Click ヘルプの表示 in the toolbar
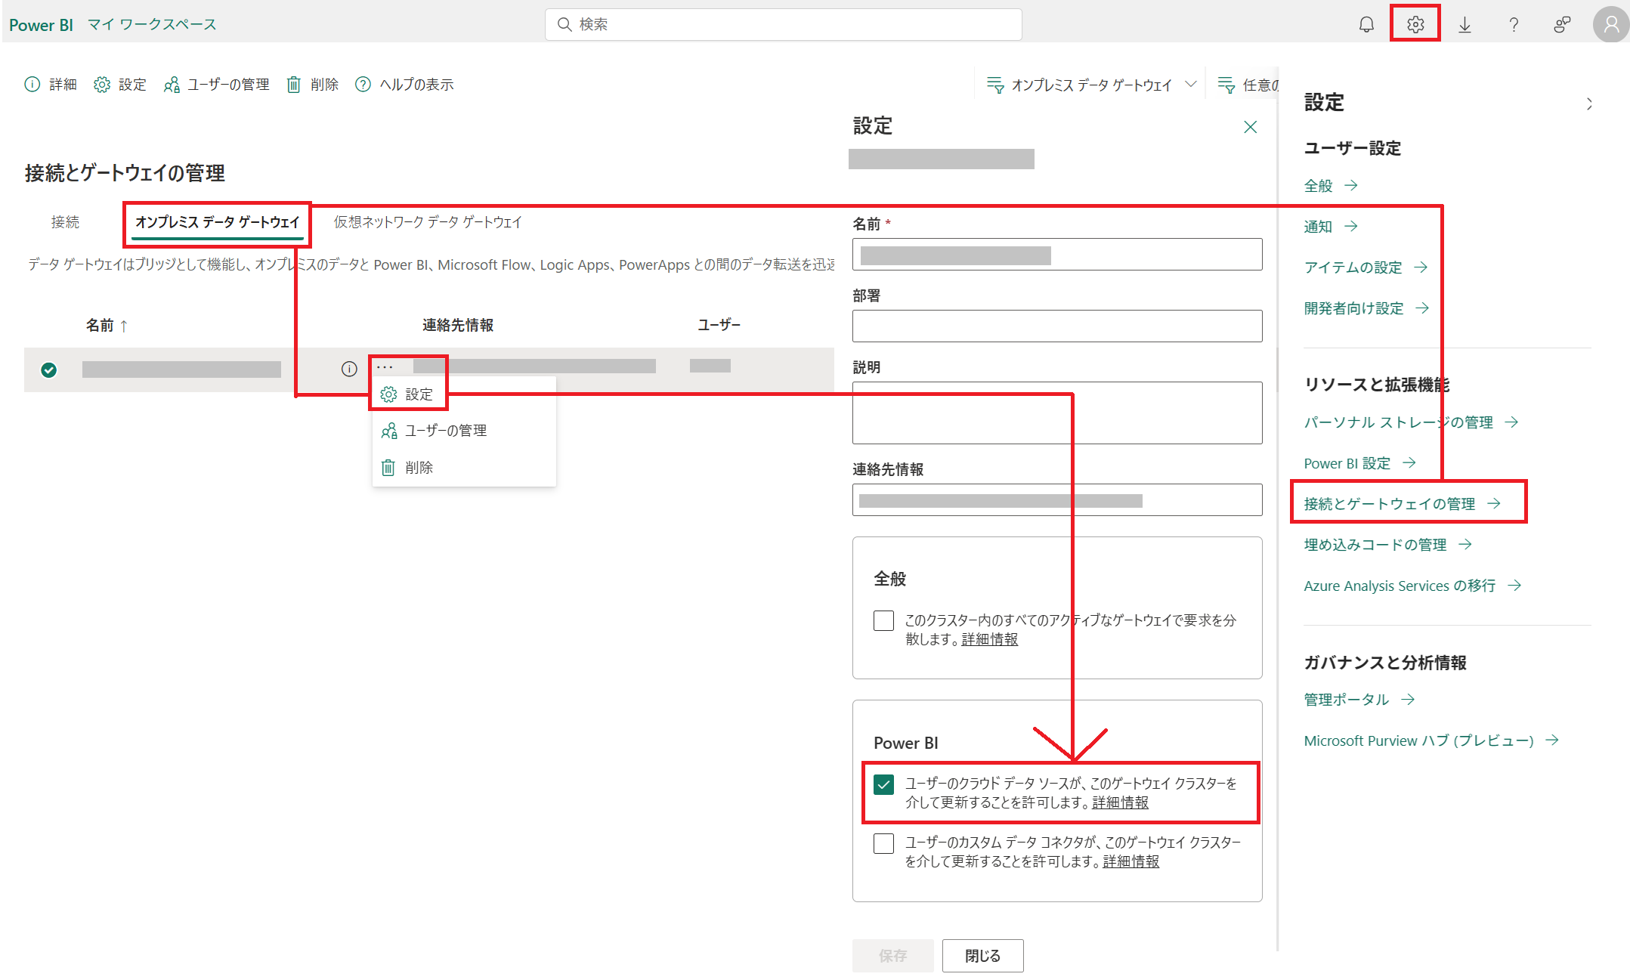This screenshot has height=980, width=1630. (x=405, y=85)
